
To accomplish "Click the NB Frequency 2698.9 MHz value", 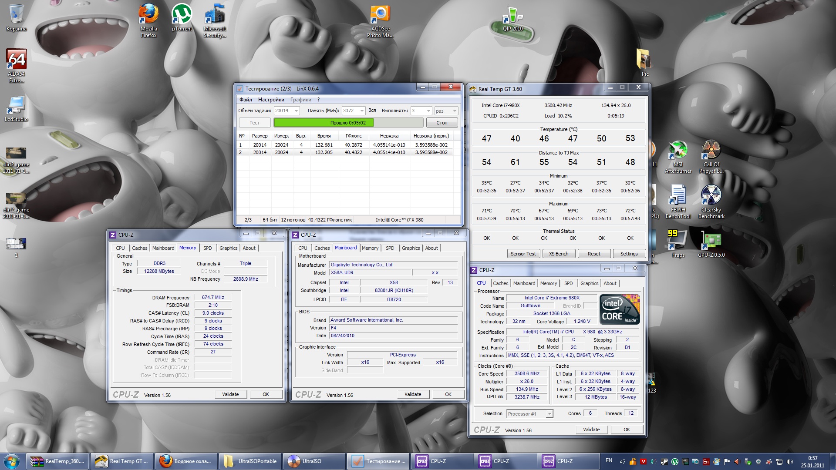I will [x=246, y=279].
